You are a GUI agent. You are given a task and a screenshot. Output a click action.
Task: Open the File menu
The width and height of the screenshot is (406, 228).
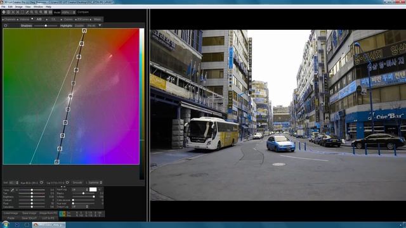point(3,7)
